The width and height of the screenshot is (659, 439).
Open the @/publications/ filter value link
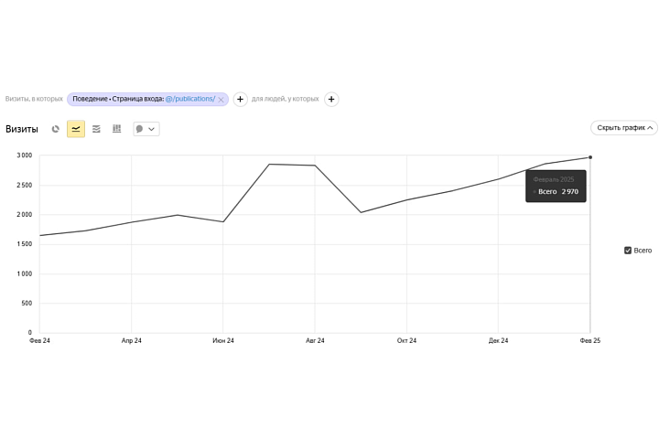(190, 99)
